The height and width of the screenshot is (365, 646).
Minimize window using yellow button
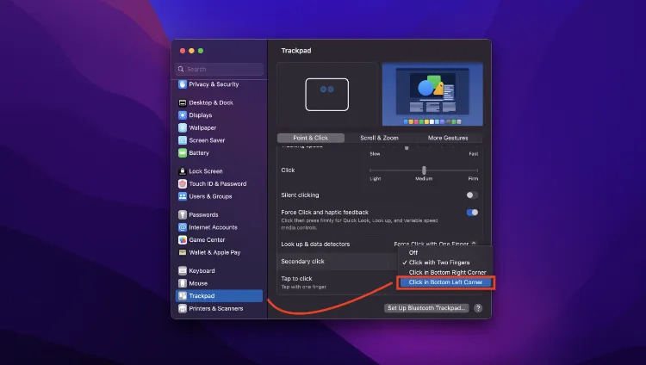191,51
